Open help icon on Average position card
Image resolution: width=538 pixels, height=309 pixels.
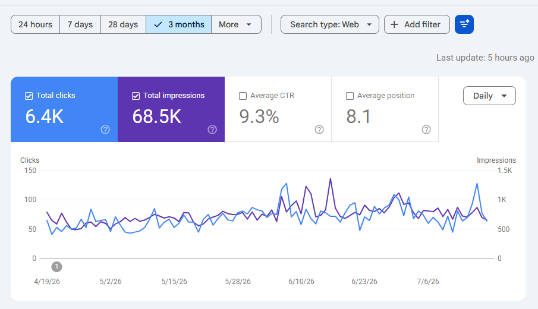pyautogui.click(x=426, y=130)
